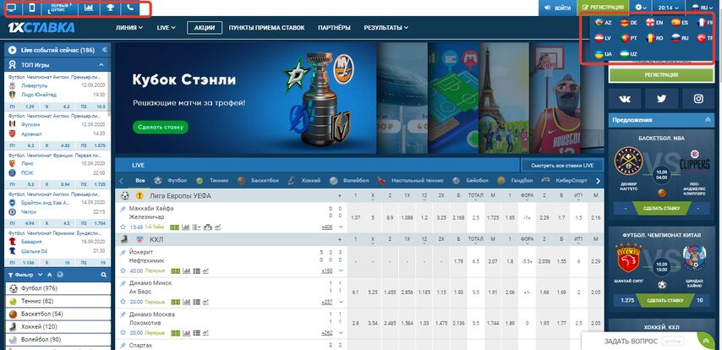Image resolution: width=722 pixels, height=350 pixels.
Task: Open the desktop application icon in top bar
Action: (x=11, y=8)
